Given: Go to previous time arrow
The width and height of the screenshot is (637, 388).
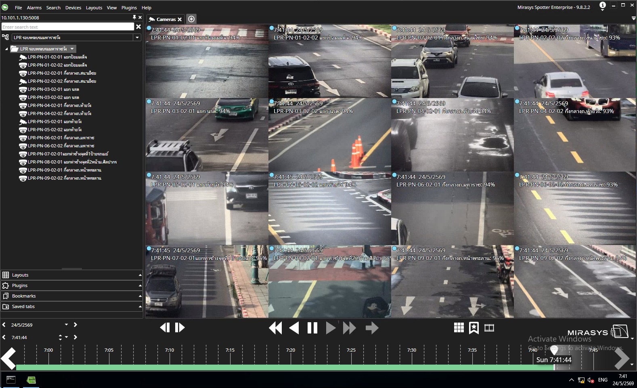Looking at the screenshot, I should (4, 337).
